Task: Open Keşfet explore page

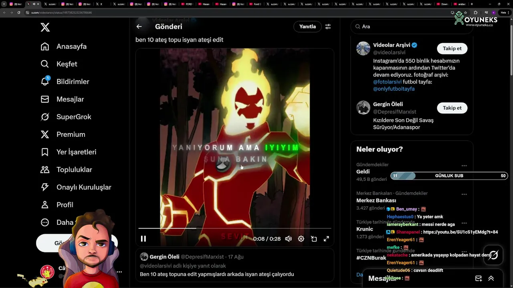Action: [x=59, y=64]
